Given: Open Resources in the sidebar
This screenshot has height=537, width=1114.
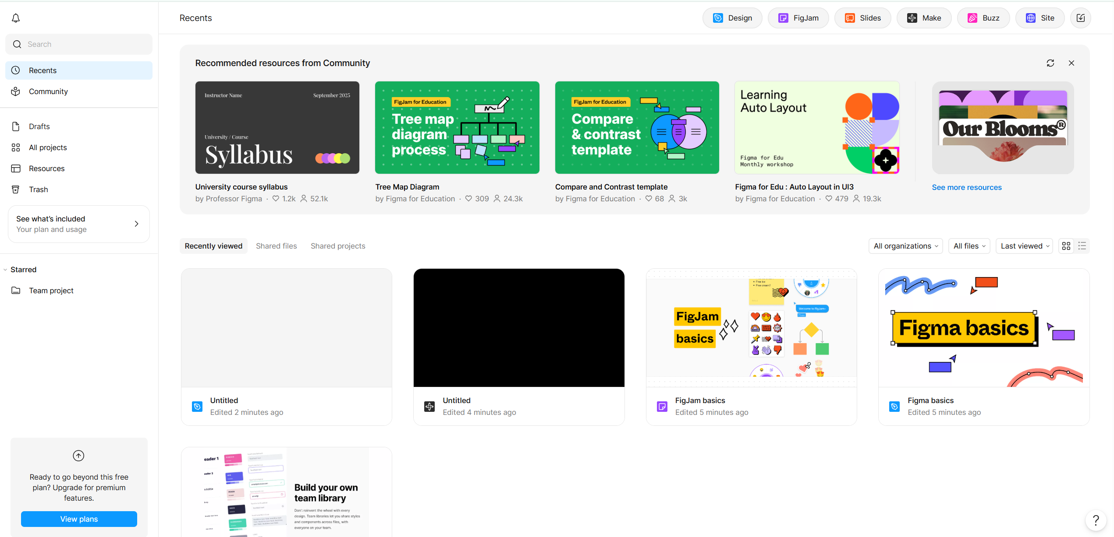Looking at the screenshot, I should [x=79, y=168].
